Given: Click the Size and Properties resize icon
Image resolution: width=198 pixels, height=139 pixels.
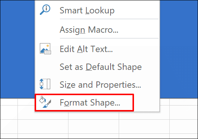Looking at the screenshot, I should (45, 84).
